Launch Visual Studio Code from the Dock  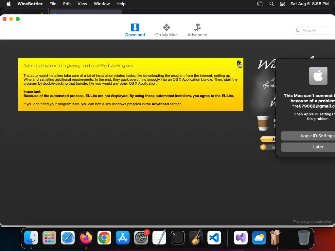click(214, 237)
